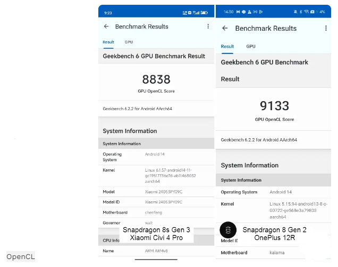This screenshot has height=267, width=338.
Task: Click signal strength icon in left status bar
Action: pyautogui.click(x=196, y=13)
